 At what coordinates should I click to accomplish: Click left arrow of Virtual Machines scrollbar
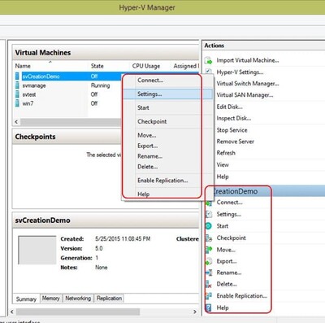tap(16, 122)
